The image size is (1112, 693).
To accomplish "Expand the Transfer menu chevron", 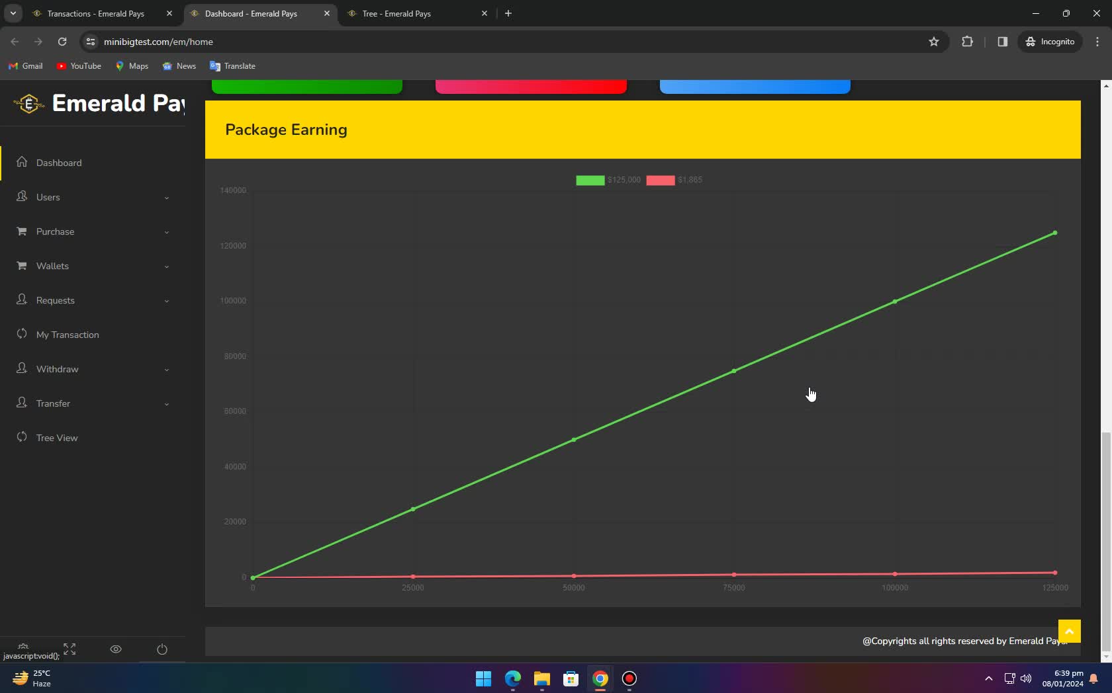I will coord(166,403).
